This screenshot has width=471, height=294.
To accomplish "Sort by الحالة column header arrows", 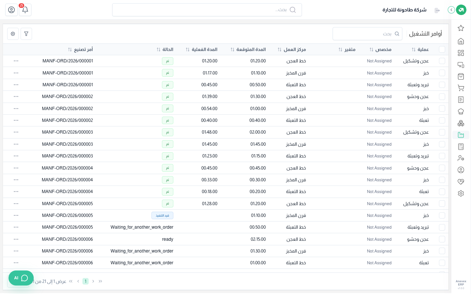I will (159, 50).
